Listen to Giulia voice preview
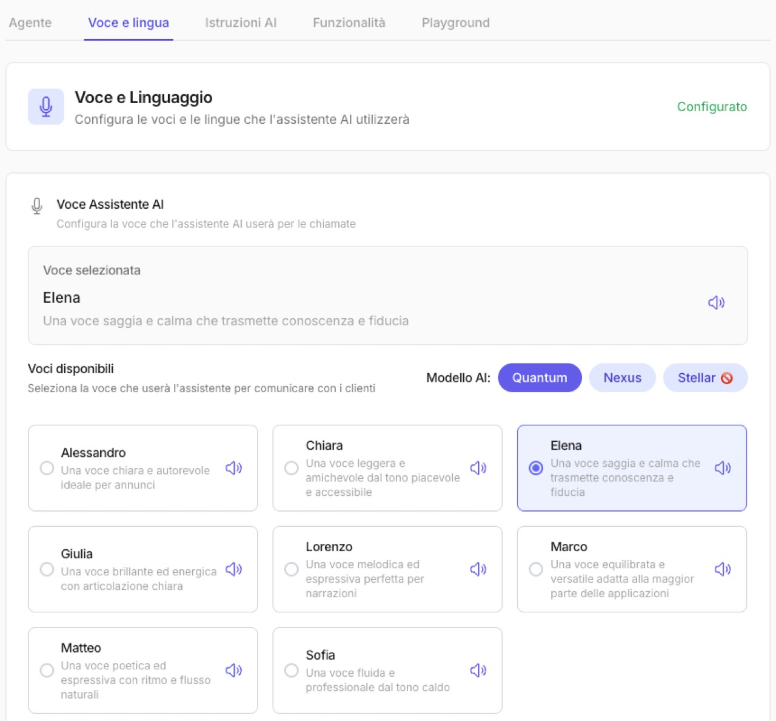The image size is (776, 721). tap(233, 569)
